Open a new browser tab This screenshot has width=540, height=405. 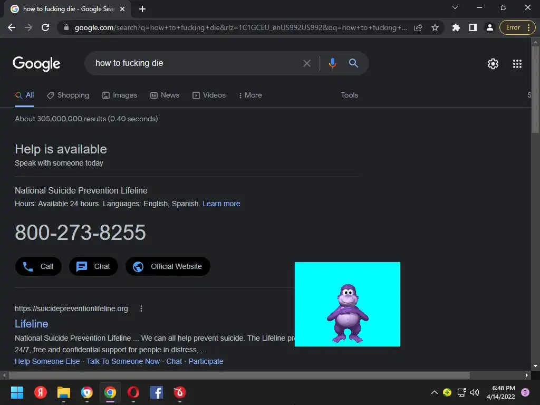point(142,9)
